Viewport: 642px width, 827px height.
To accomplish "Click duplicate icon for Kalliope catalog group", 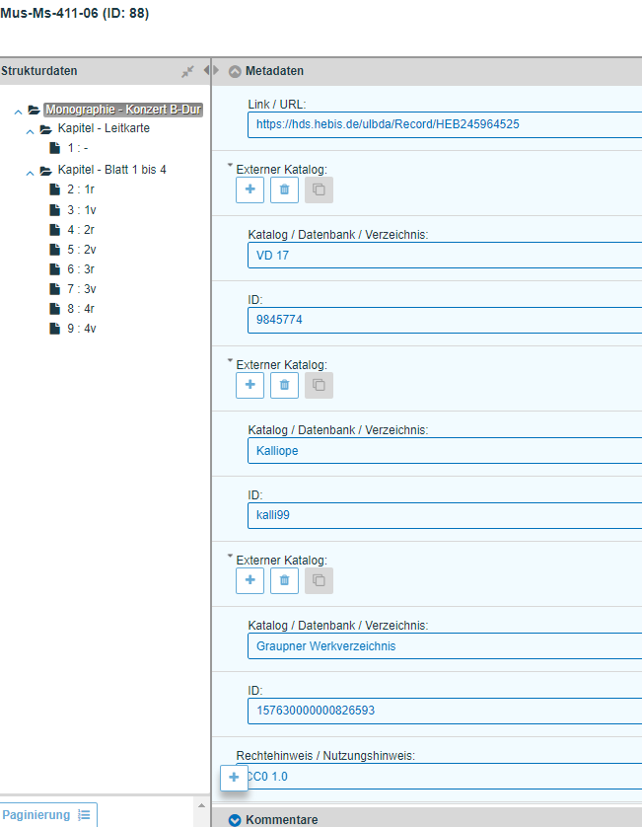I will pos(319,386).
